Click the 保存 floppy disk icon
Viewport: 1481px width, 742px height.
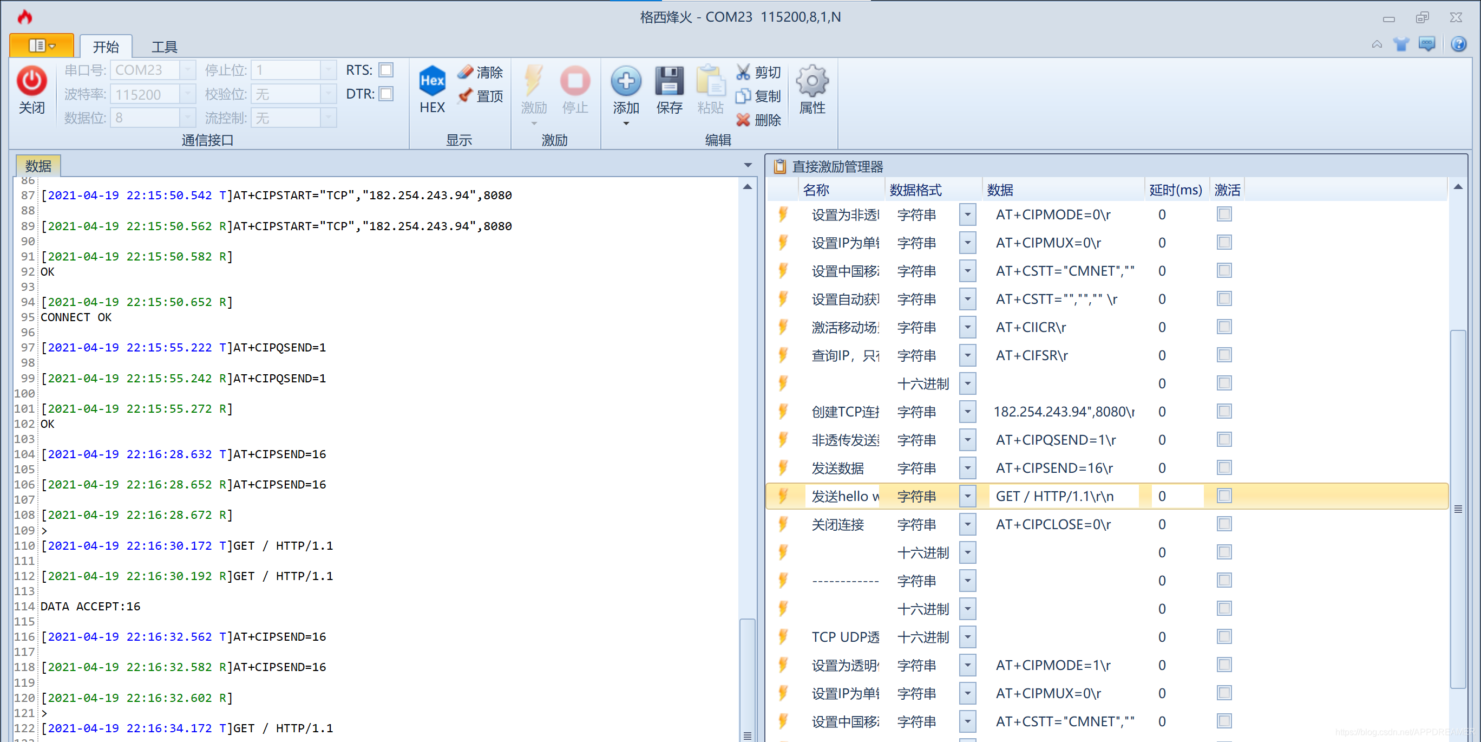[669, 81]
